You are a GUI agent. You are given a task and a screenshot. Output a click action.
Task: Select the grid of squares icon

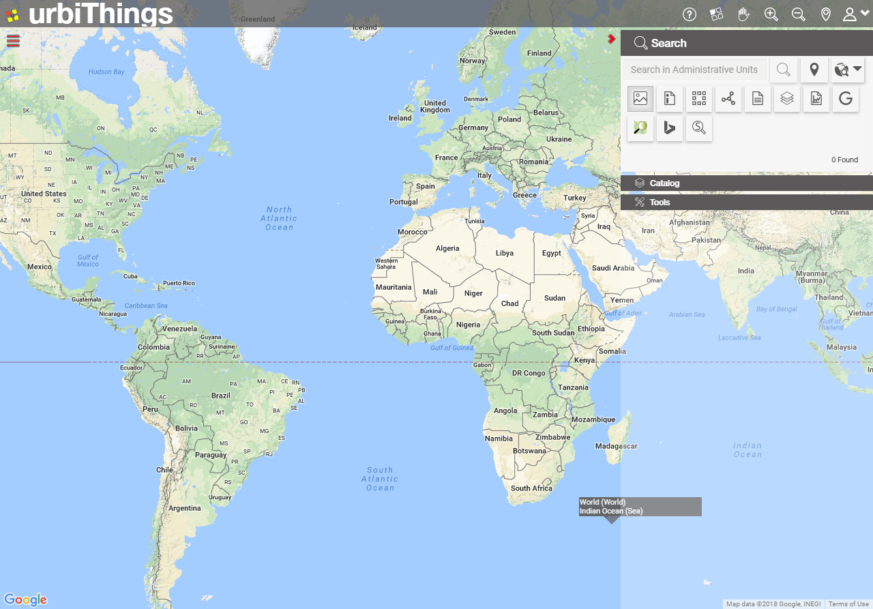pyautogui.click(x=699, y=99)
